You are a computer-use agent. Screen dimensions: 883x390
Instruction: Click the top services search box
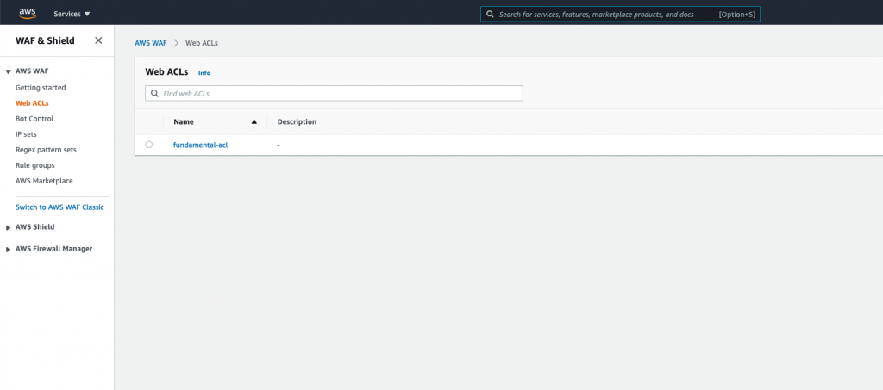tap(620, 14)
